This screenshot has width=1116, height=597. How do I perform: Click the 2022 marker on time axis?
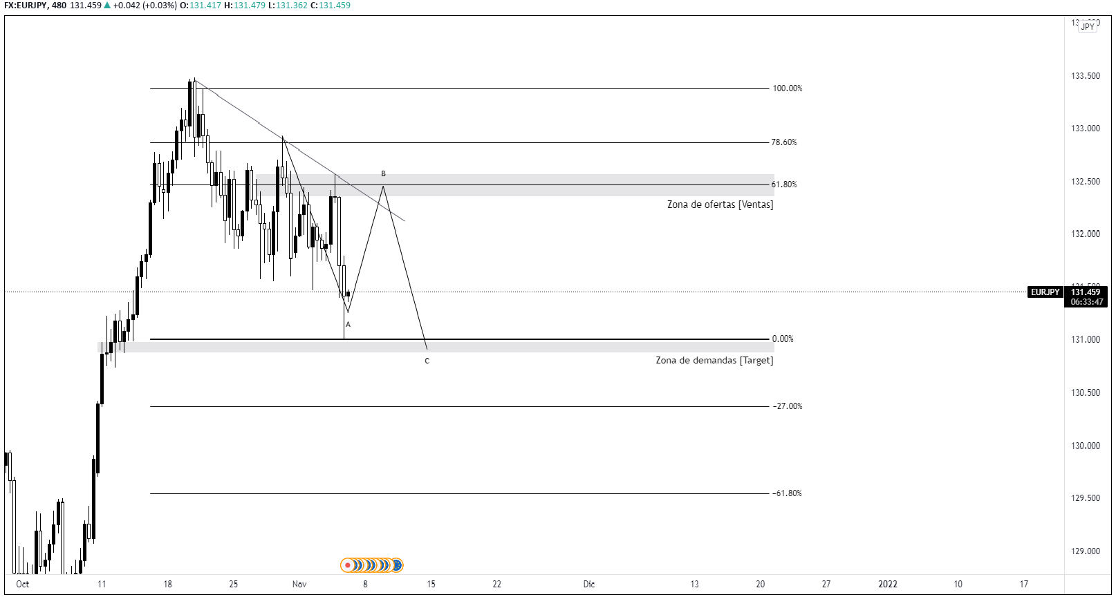888,584
